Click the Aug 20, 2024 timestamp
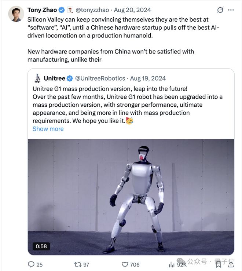 pos(132,10)
